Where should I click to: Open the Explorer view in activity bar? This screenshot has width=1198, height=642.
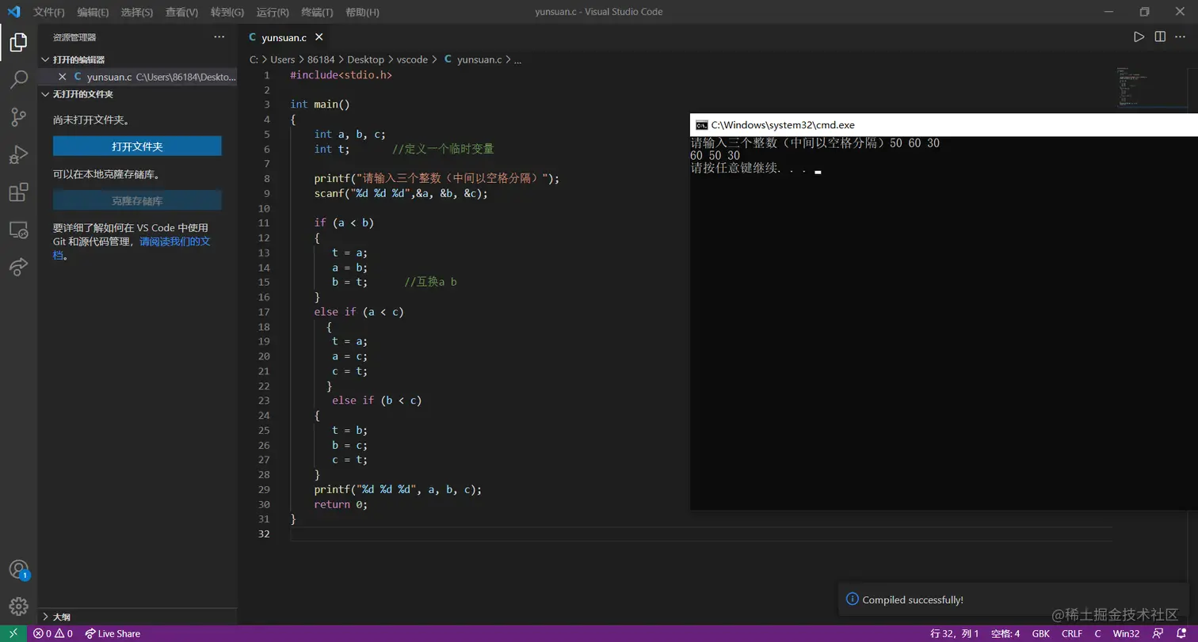pos(18,42)
